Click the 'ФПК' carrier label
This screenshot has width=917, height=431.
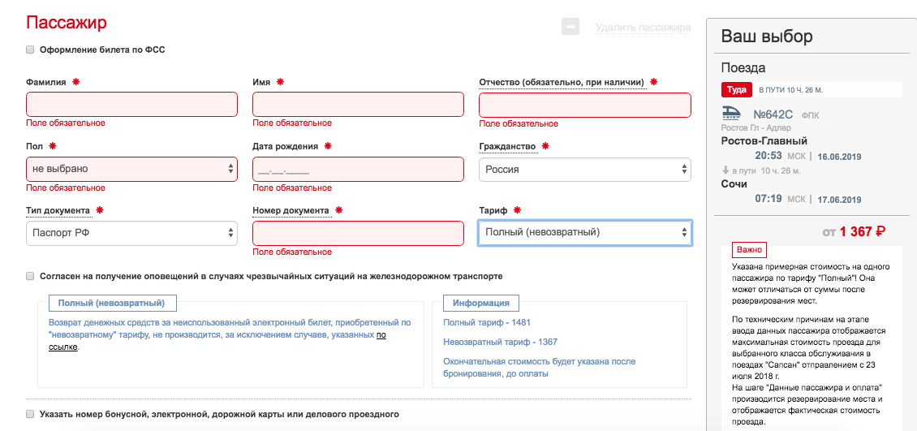810,116
